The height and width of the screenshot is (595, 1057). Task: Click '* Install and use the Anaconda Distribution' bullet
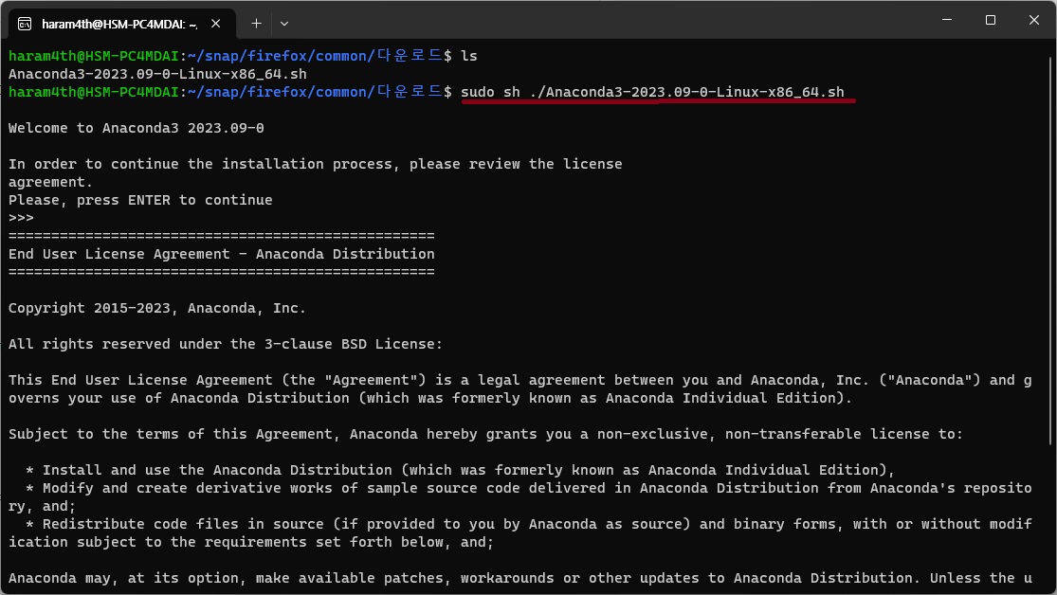tap(460, 470)
